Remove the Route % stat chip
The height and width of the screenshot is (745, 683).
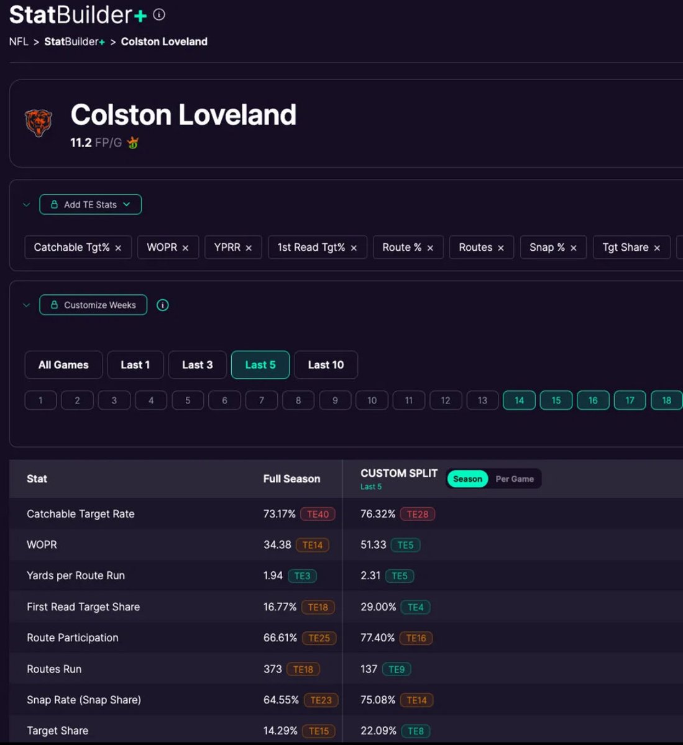(x=430, y=248)
